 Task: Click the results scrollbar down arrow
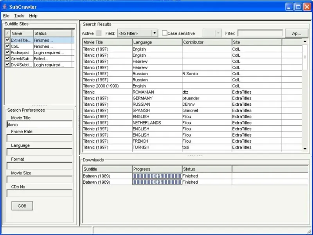click(x=305, y=148)
